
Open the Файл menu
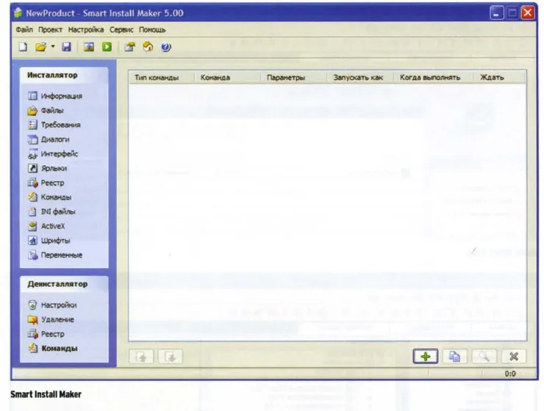24,30
